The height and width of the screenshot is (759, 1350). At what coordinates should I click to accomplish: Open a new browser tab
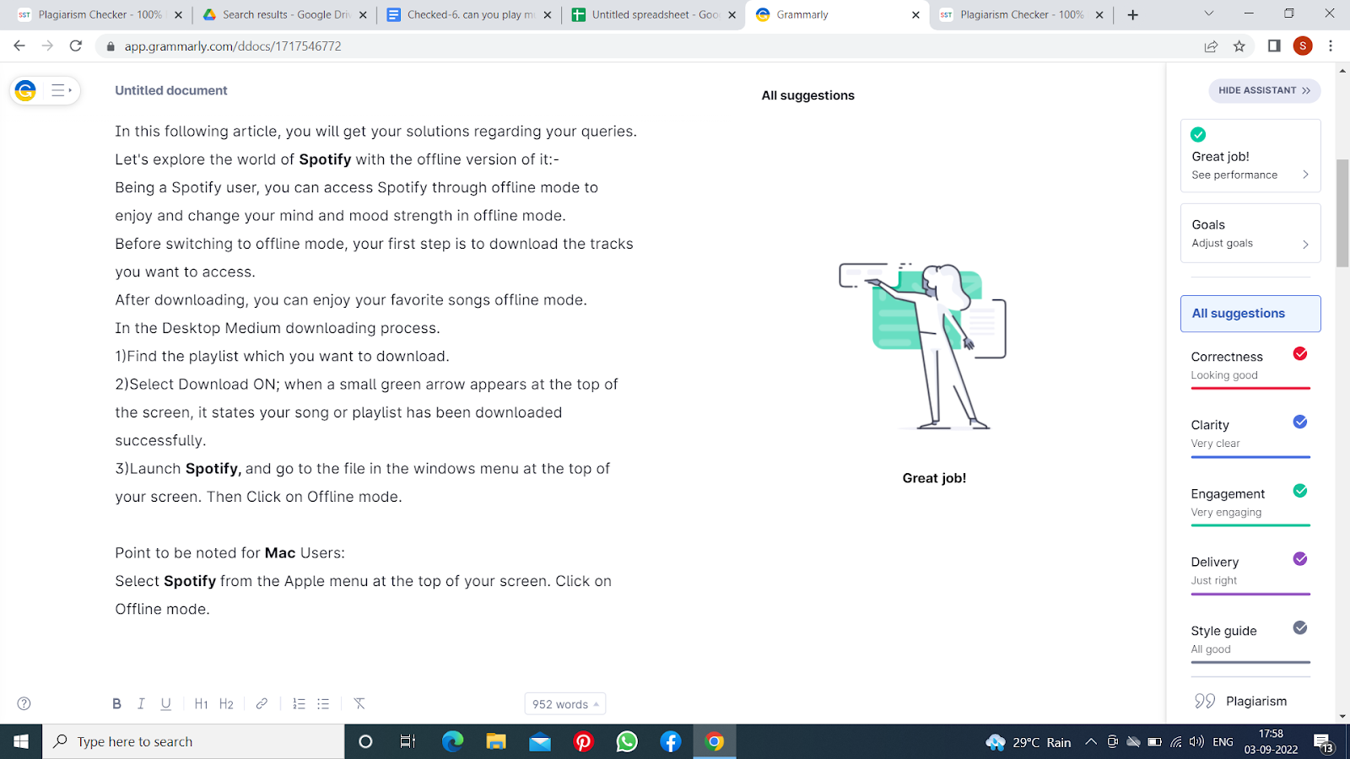1133,14
